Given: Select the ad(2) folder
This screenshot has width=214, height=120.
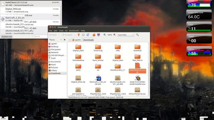Looking at the screenshot, I should click(x=78, y=67).
